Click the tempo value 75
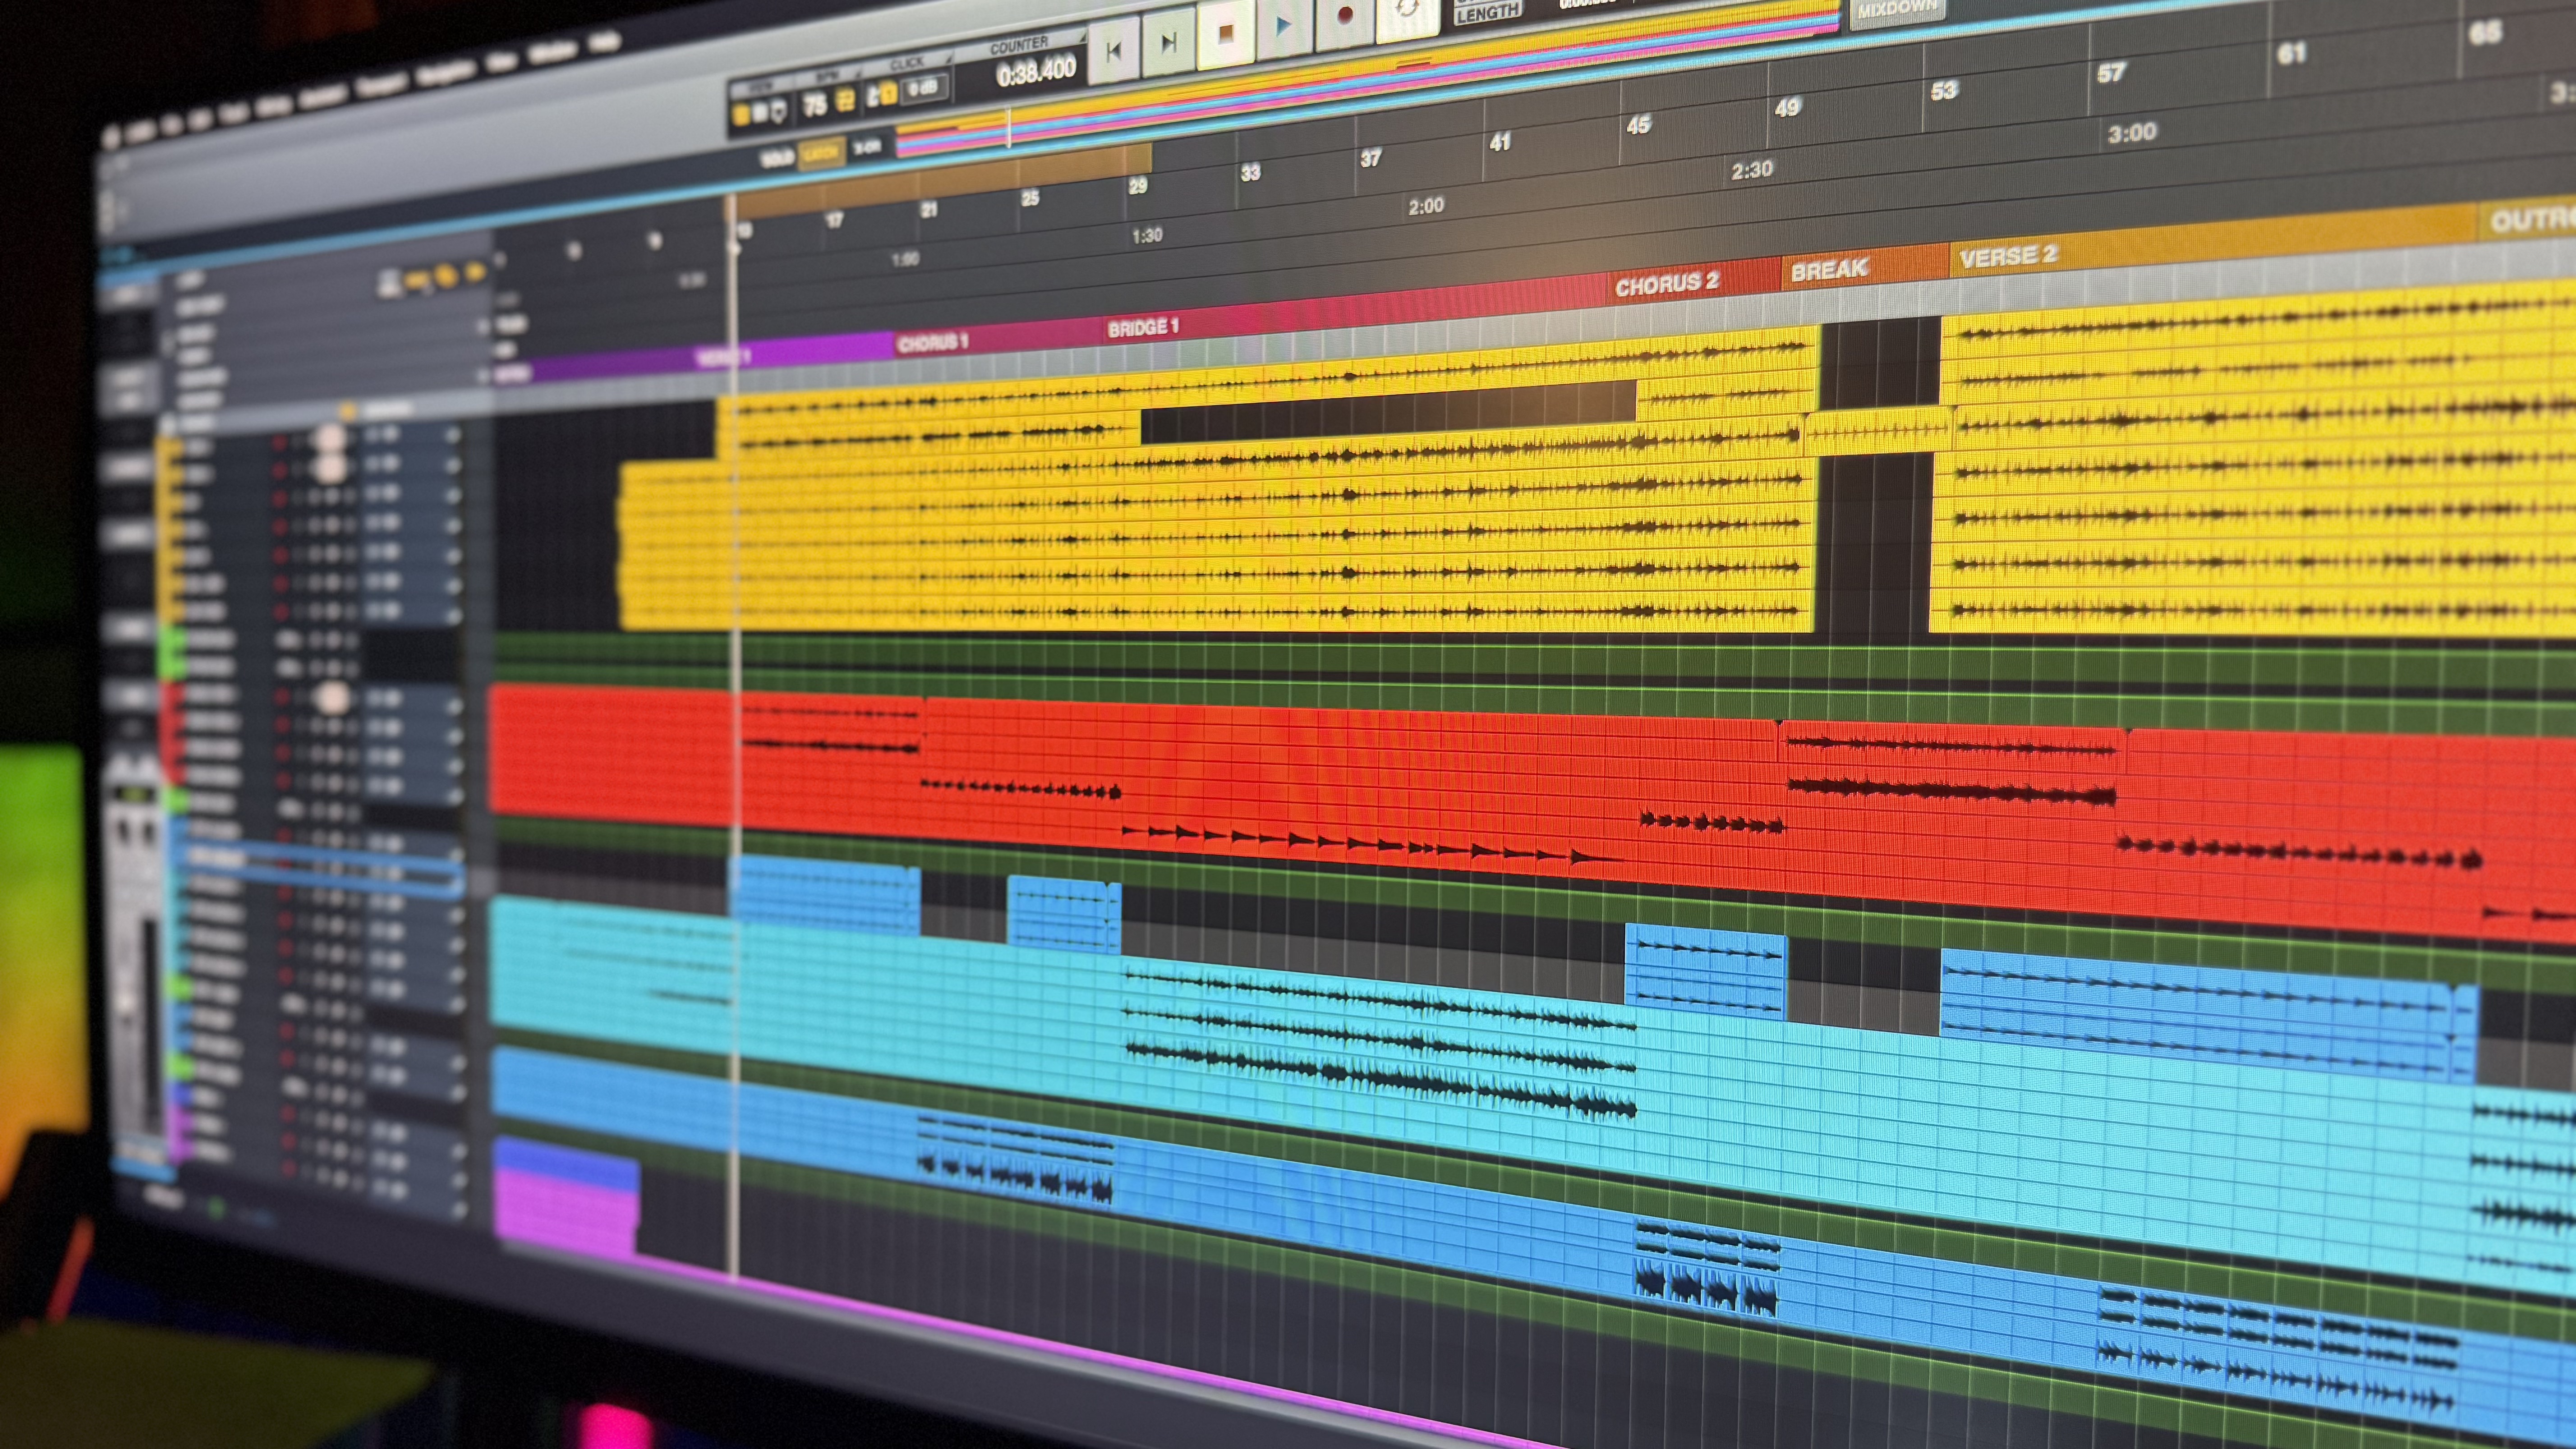This screenshot has width=2576, height=1449. coord(815,105)
